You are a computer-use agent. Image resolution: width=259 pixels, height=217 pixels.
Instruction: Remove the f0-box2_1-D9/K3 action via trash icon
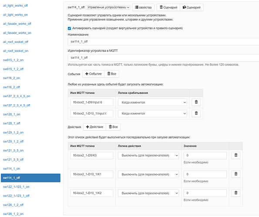pyautogui.click(x=235, y=155)
